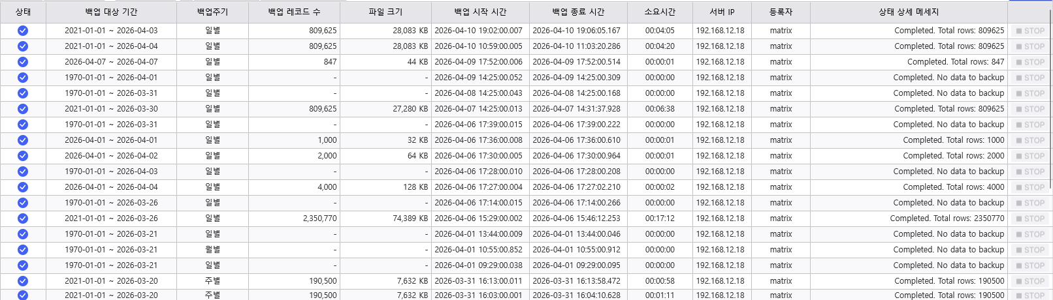Click STOP on the Total rows: 1000 row
The height and width of the screenshot is (300, 1053).
click(1029, 140)
